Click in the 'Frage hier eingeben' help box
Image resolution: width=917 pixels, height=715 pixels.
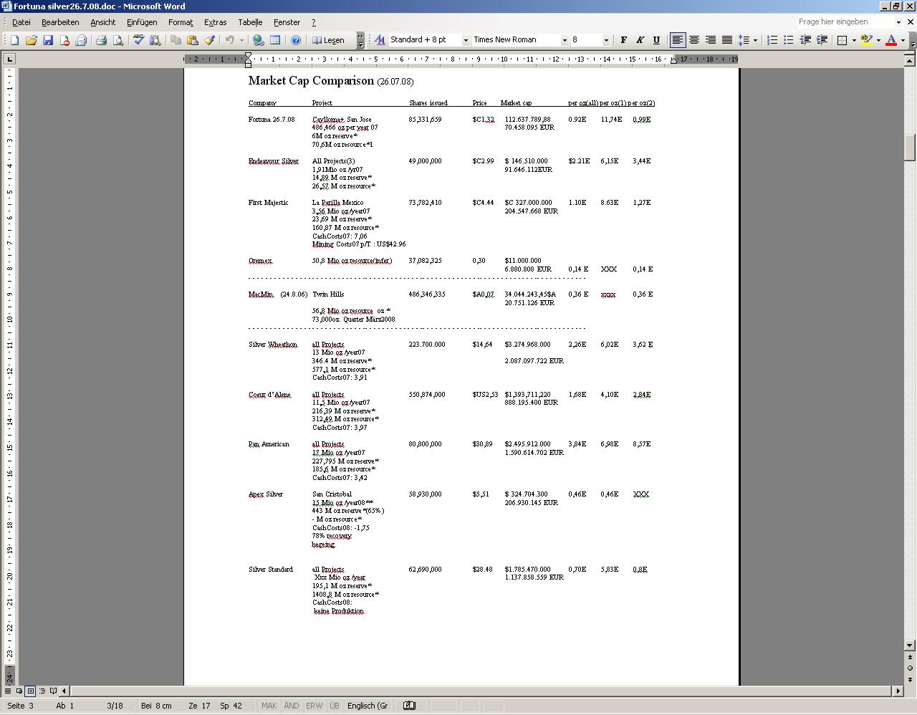pos(845,22)
